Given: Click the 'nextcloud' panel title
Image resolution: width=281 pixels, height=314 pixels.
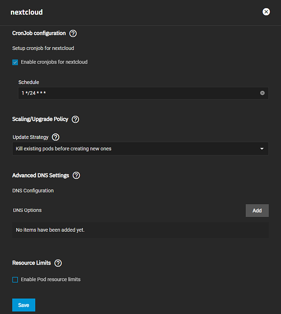Looking at the screenshot, I should [x=26, y=12].
